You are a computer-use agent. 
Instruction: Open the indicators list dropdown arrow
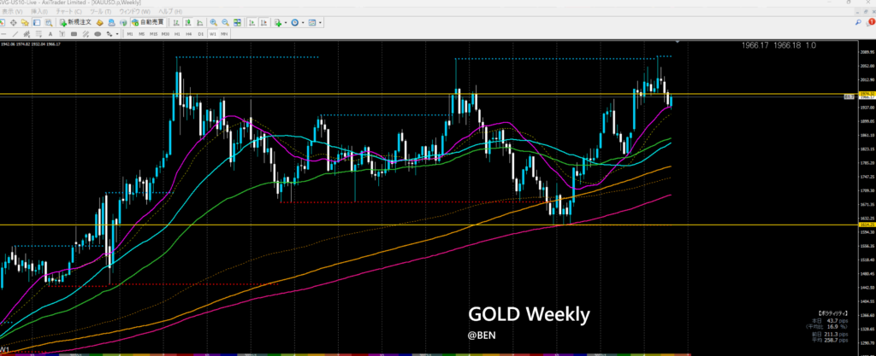(287, 22)
